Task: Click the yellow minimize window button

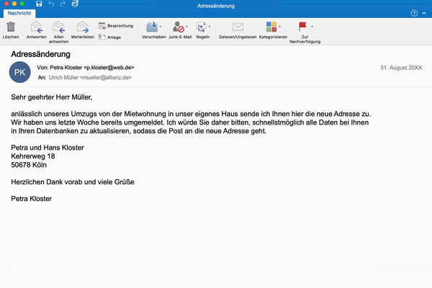Action: (14, 4)
